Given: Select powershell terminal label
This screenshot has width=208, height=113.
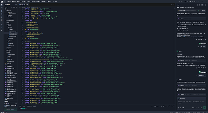Looking at the screenshot, I should [x=157, y=106].
